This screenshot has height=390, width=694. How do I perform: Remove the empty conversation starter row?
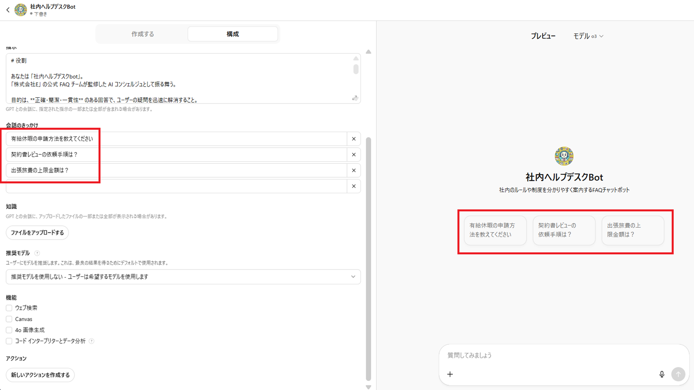click(x=354, y=186)
